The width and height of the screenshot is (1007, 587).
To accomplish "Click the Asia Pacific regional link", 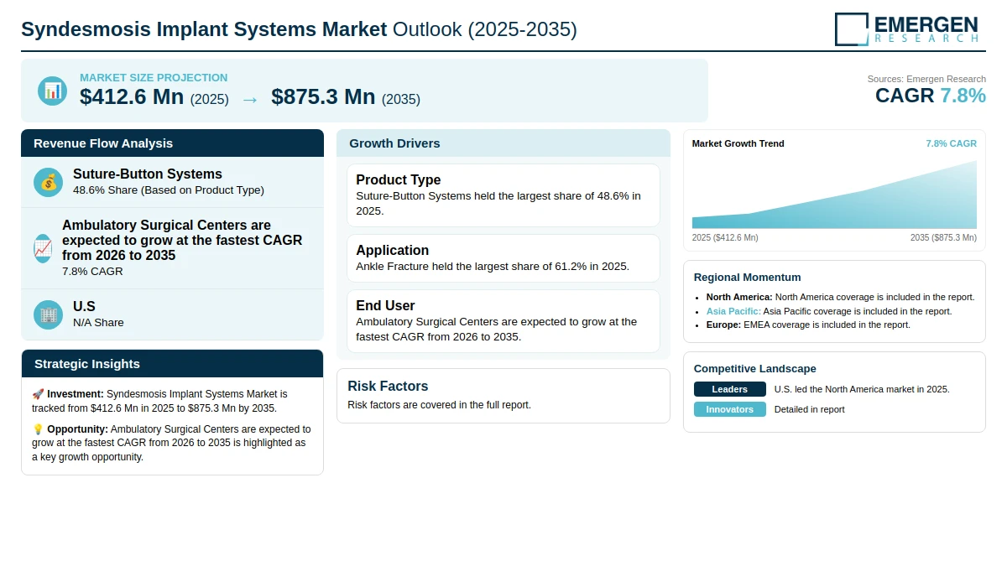I will pos(733,311).
